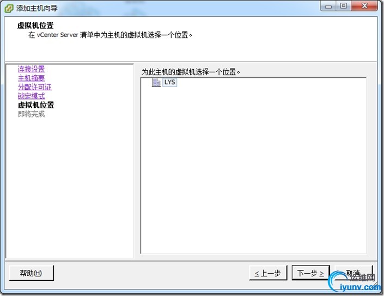Click empty area of the location tree list
The width and height of the screenshot is (384, 296).
253,171
